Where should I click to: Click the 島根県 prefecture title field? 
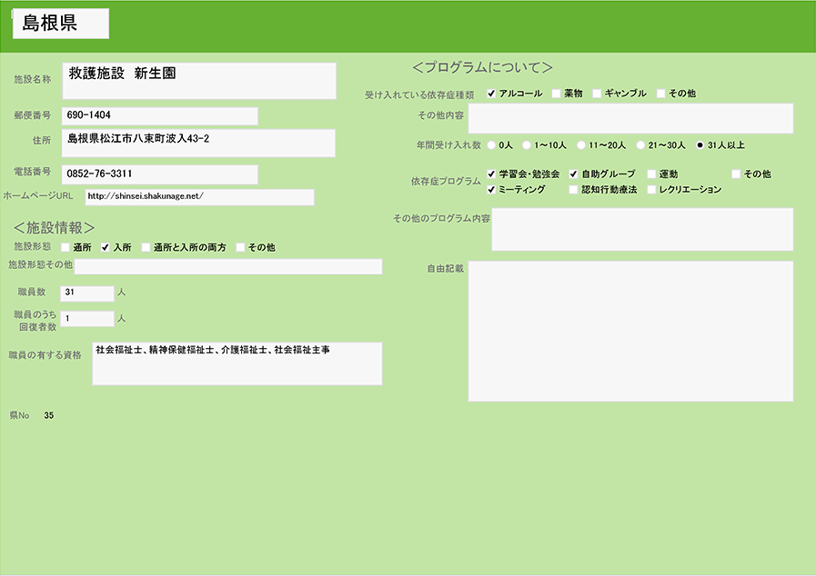point(61,25)
